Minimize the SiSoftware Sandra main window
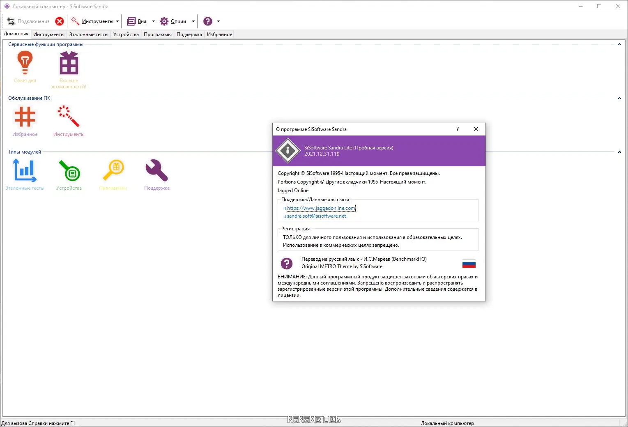 tap(581, 6)
